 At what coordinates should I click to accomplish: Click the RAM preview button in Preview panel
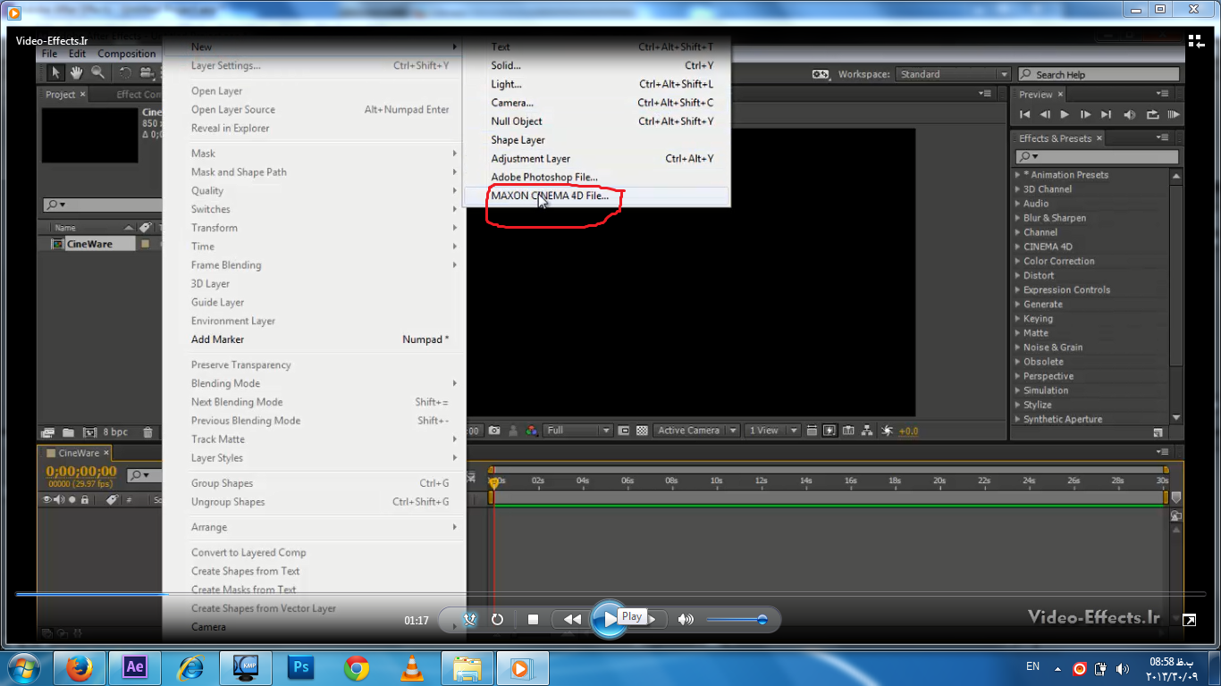pos(1174,114)
